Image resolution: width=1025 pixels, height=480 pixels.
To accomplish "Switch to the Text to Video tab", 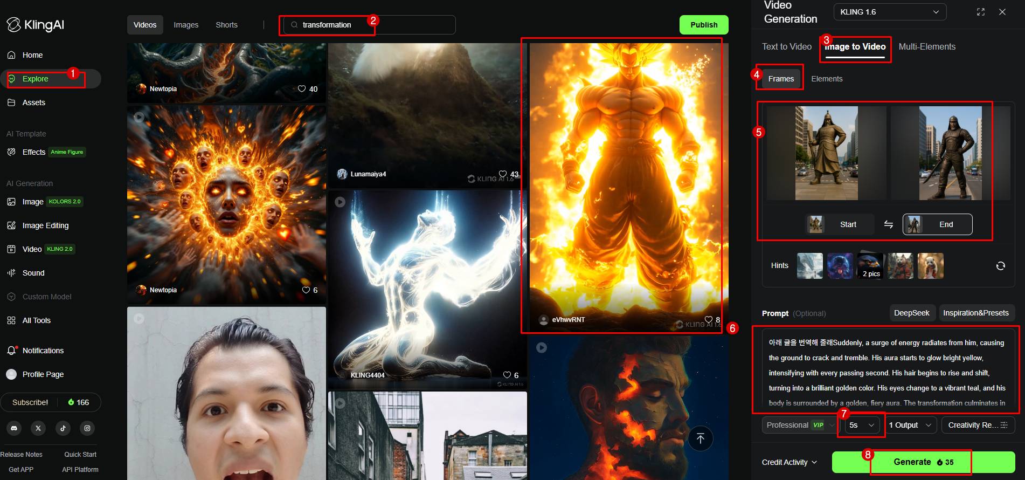I will pos(787,47).
